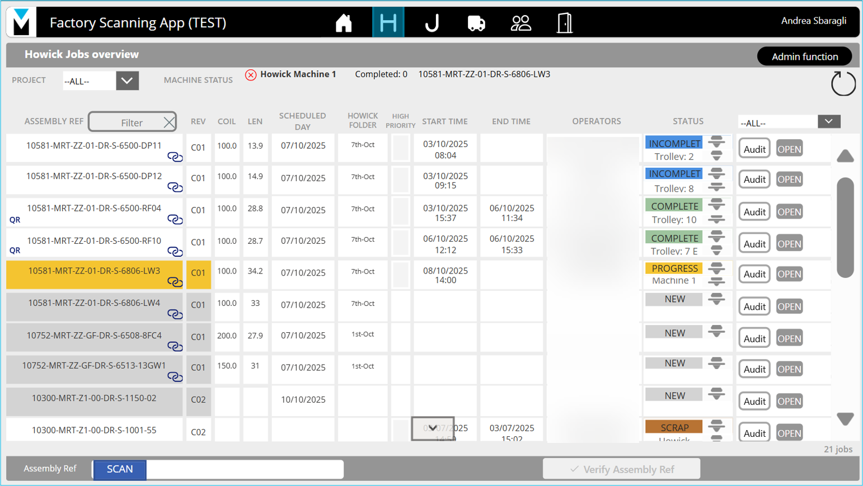Click the exit door logout icon
This screenshot has height=486, width=863.
point(565,23)
